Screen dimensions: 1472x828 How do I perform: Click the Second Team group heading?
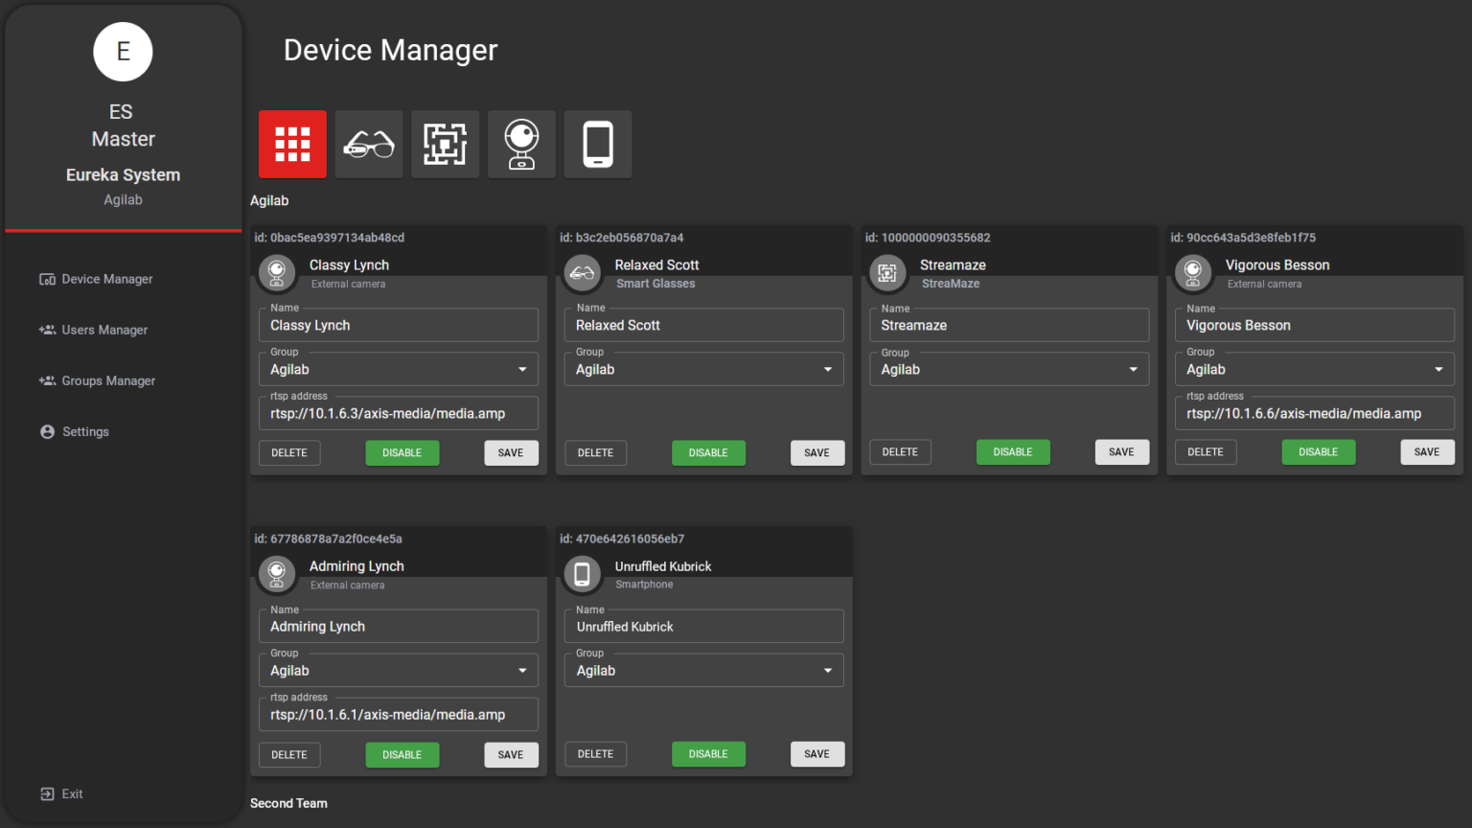pos(288,803)
